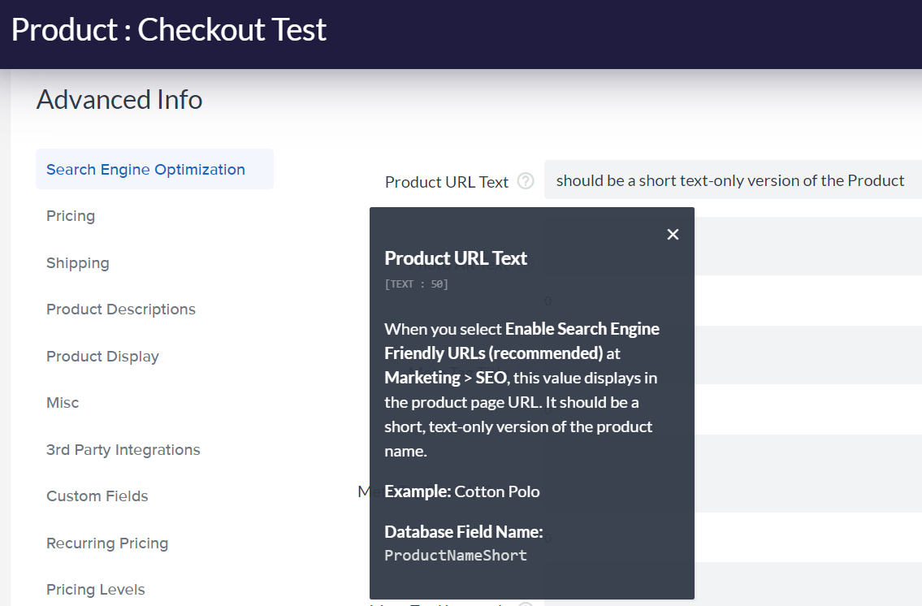Navigate to 3rd Party Integrations
The height and width of the screenshot is (606, 922).
point(123,450)
